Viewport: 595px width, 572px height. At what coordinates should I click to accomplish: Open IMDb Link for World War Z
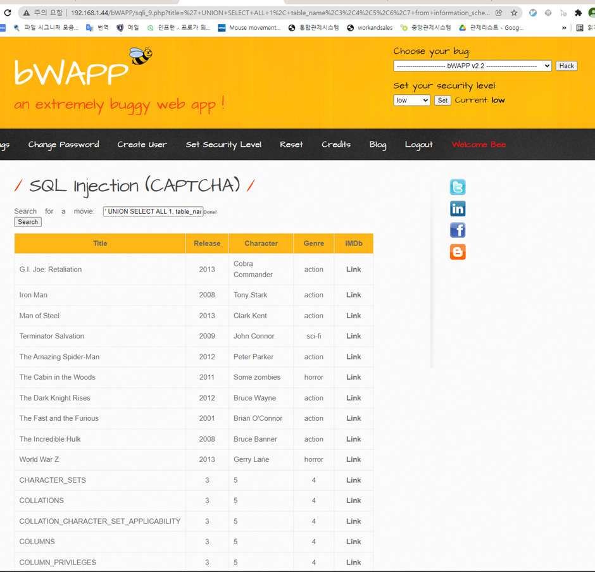coord(354,459)
